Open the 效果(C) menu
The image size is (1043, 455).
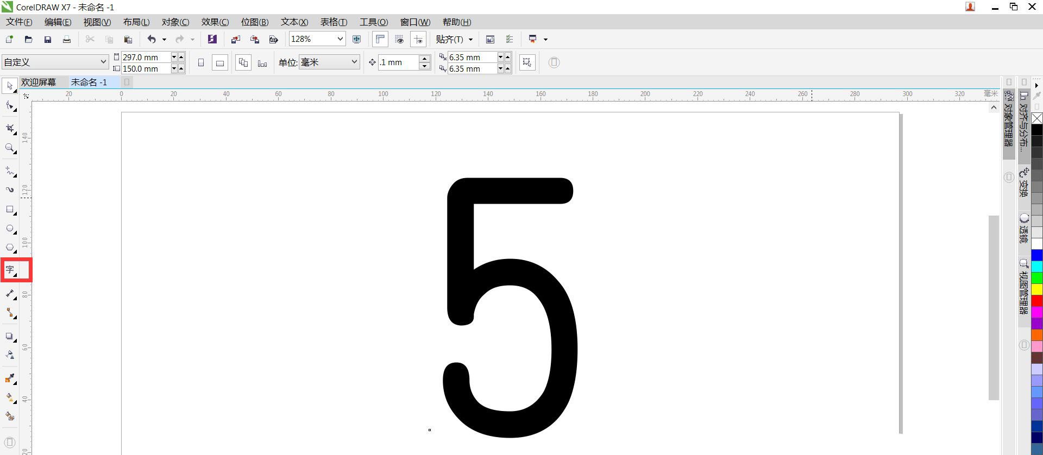215,22
